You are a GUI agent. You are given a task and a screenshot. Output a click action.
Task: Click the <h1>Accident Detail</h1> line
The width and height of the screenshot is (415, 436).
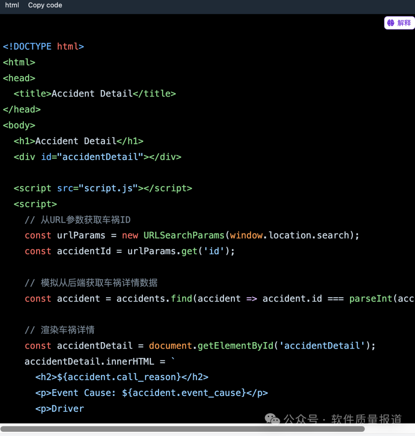(x=78, y=141)
